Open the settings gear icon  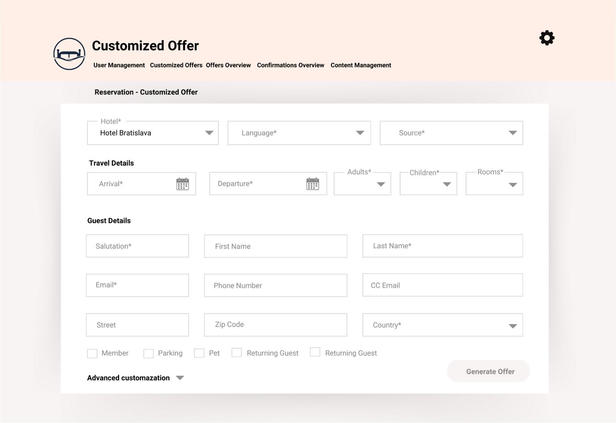pyautogui.click(x=547, y=38)
